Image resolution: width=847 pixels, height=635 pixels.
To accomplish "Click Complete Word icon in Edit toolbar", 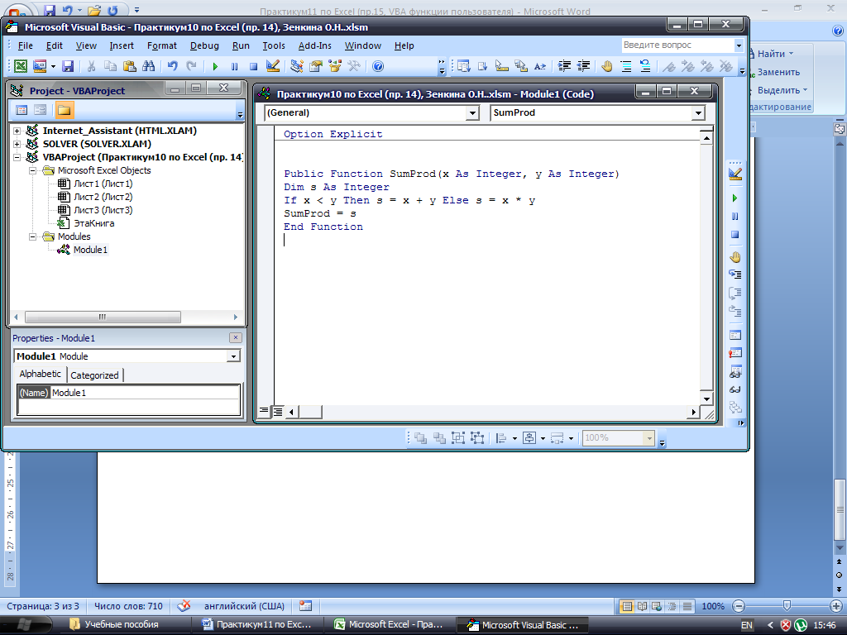I will (539, 66).
